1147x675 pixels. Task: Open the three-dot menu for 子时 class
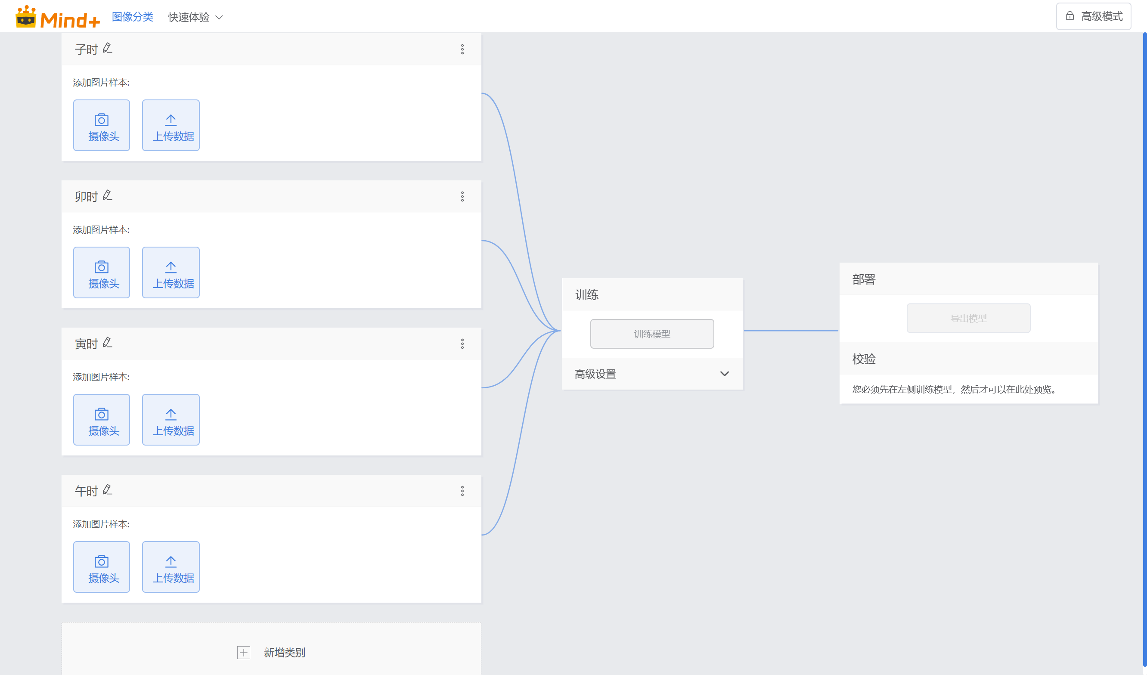(462, 50)
